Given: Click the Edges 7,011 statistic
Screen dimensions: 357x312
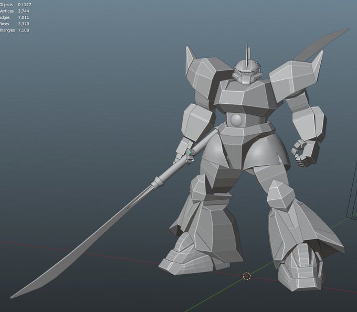Looking at the screenshot, I should 15,17.
